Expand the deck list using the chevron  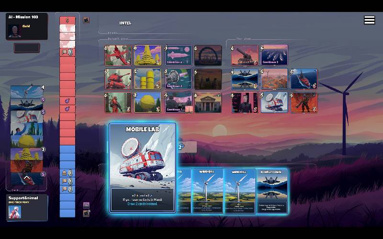coord(27,177)
